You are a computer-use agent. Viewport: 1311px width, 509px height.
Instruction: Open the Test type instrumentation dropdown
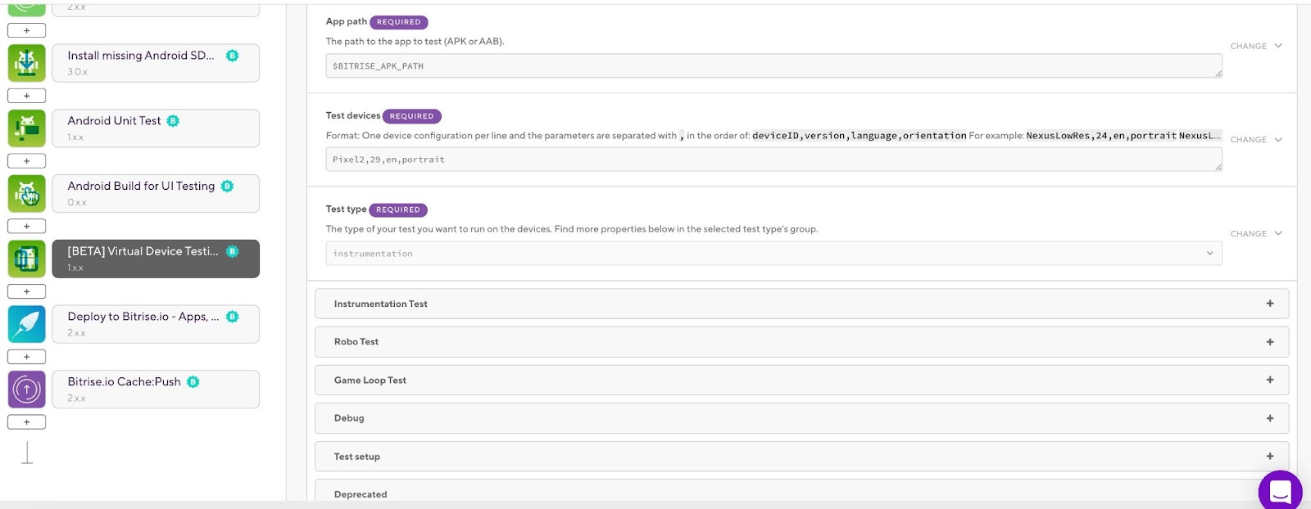(773, 254)
